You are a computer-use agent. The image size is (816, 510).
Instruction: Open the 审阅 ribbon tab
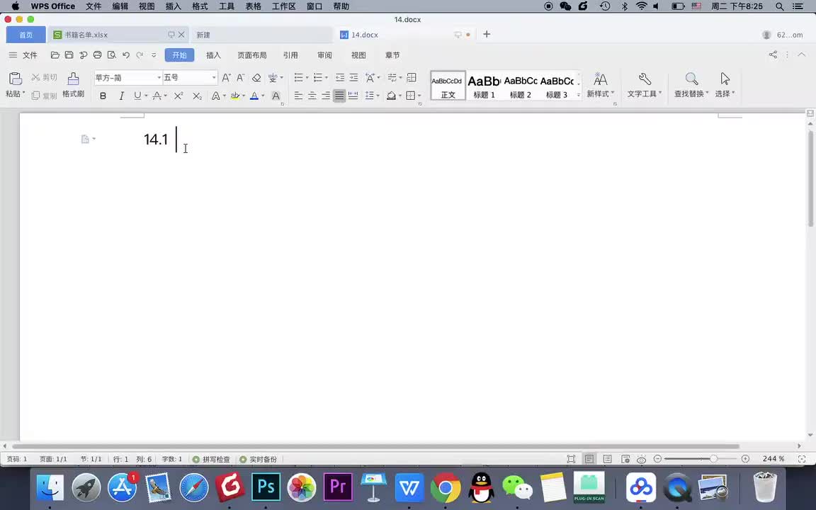coord(324,55)
